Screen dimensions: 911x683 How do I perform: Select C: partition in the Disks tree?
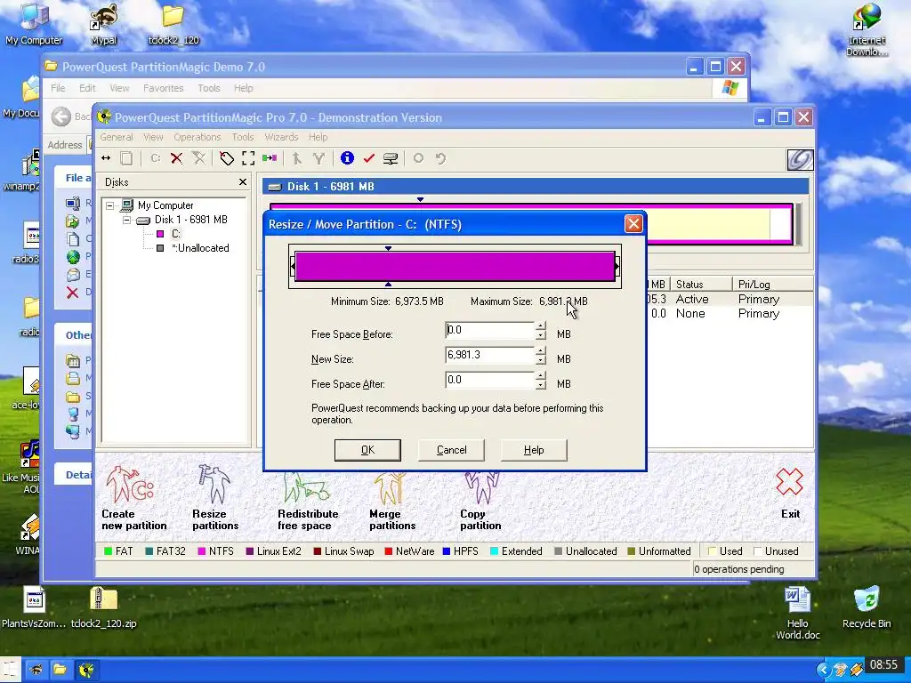(176, 234)
